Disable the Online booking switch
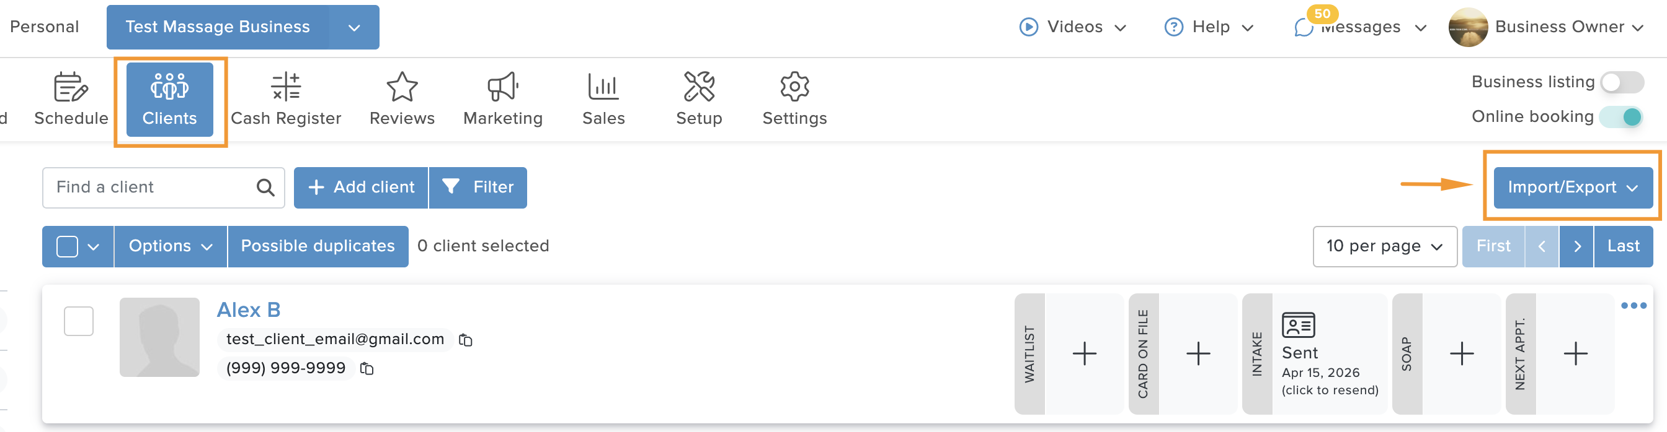This screenshot has width=1667, height=432. click(1622, 117)
